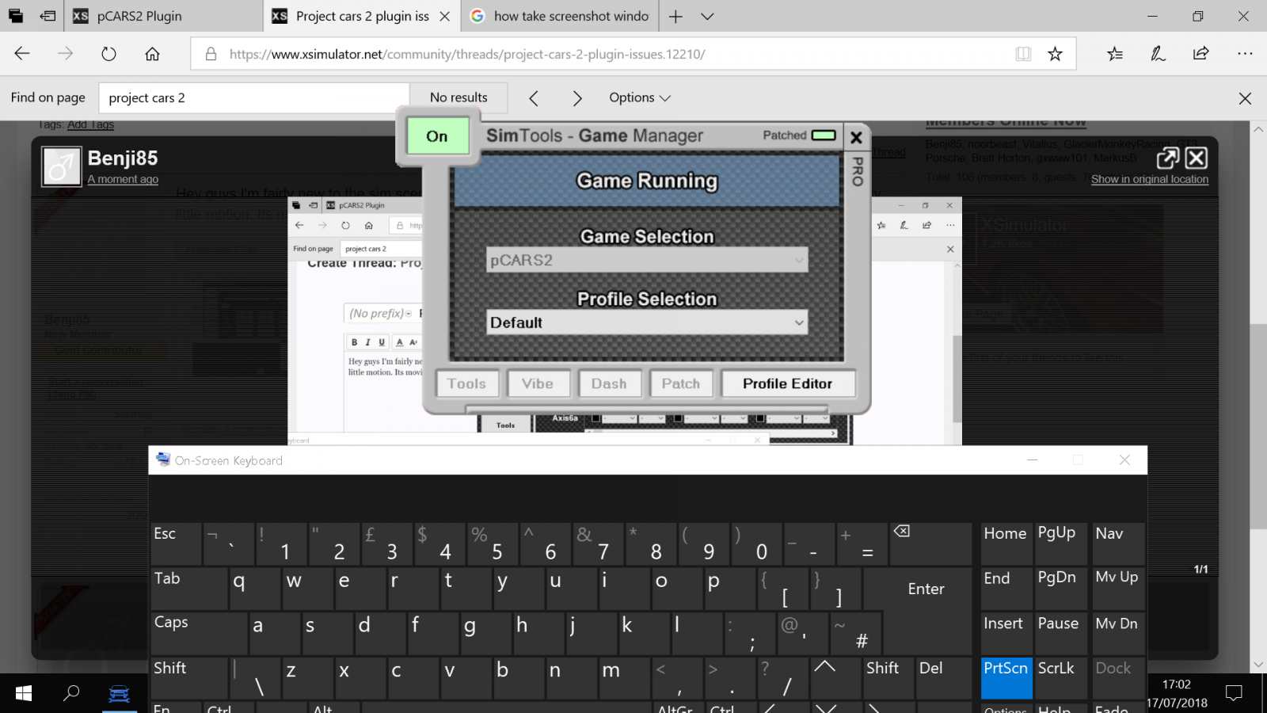Click the Esc key on On-Screen Keyboard

coord(176,543)
